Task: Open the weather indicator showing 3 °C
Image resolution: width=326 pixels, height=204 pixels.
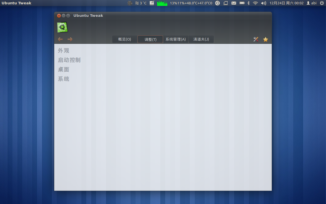Action: tap(141, 3)
